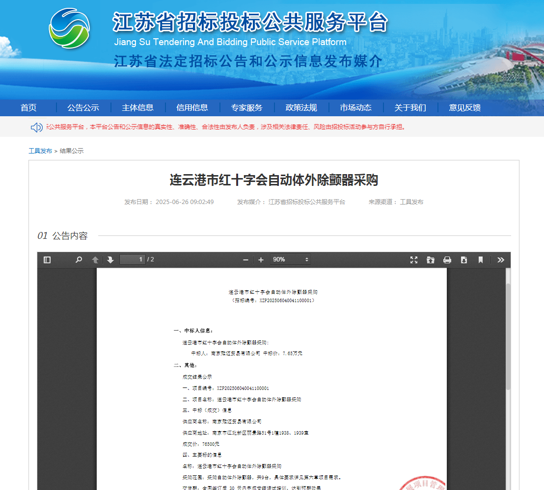Screen dimensions: 544x490
Task: Click the publish date 2025-06-26 09:02:49
Action: [169, 202]
